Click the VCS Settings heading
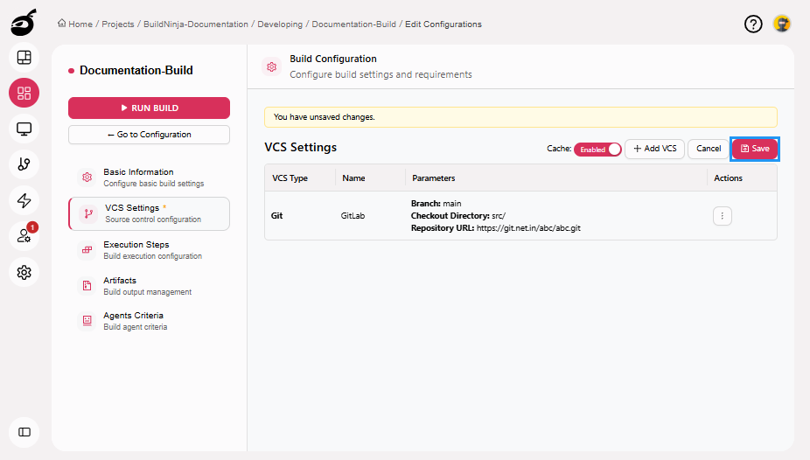810x460 pixels. click(301, 147)
